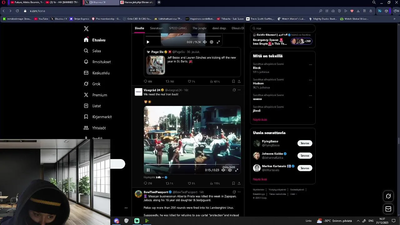The height and width of the screenshot is (225, 400).
Task: Ask Grok about BowTiedPassport post
Action: [x=234, y=192]
